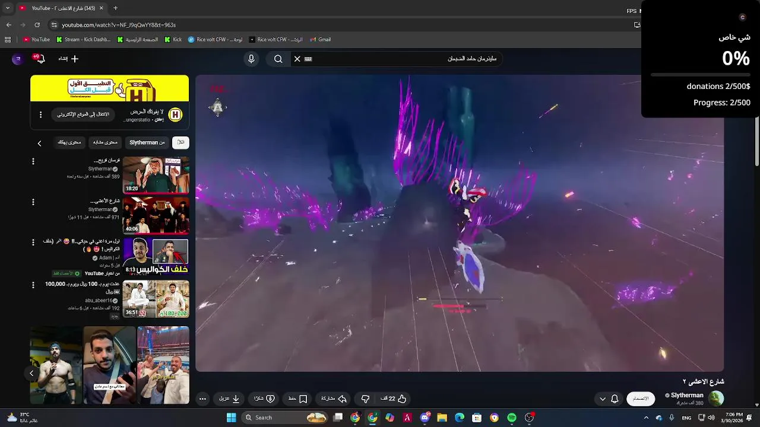Reload the page in Chrome
This screenshot has height=427, width=760.
click(x=37, y=25)
